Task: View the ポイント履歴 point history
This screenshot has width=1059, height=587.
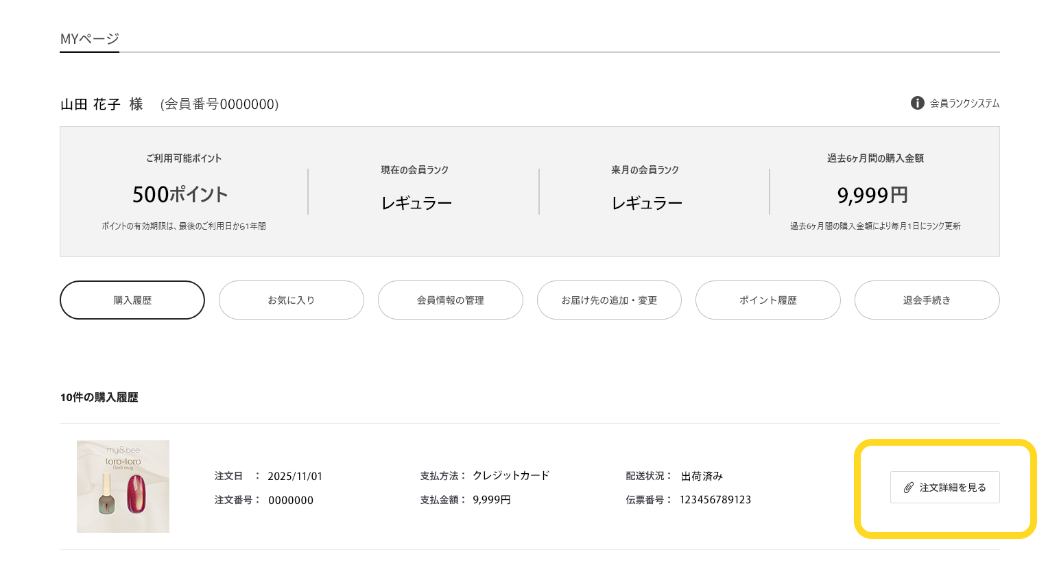Action: (768, 300)
